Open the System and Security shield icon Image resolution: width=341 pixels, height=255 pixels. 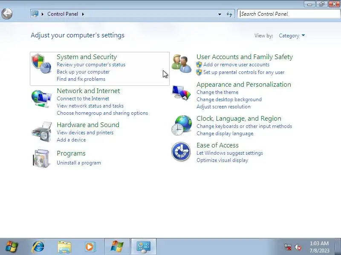pos(41,63)
